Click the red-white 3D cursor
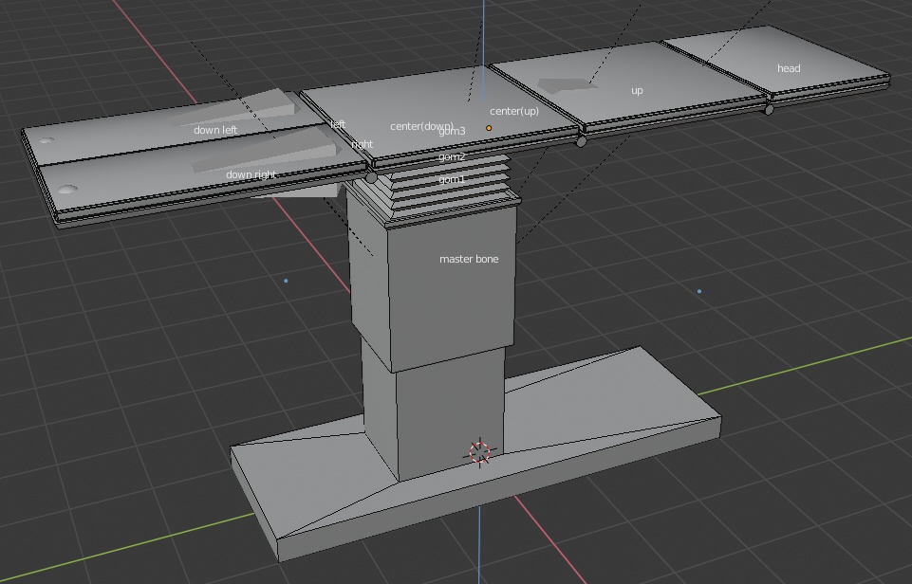912x584 pixels. pos(479,452)
